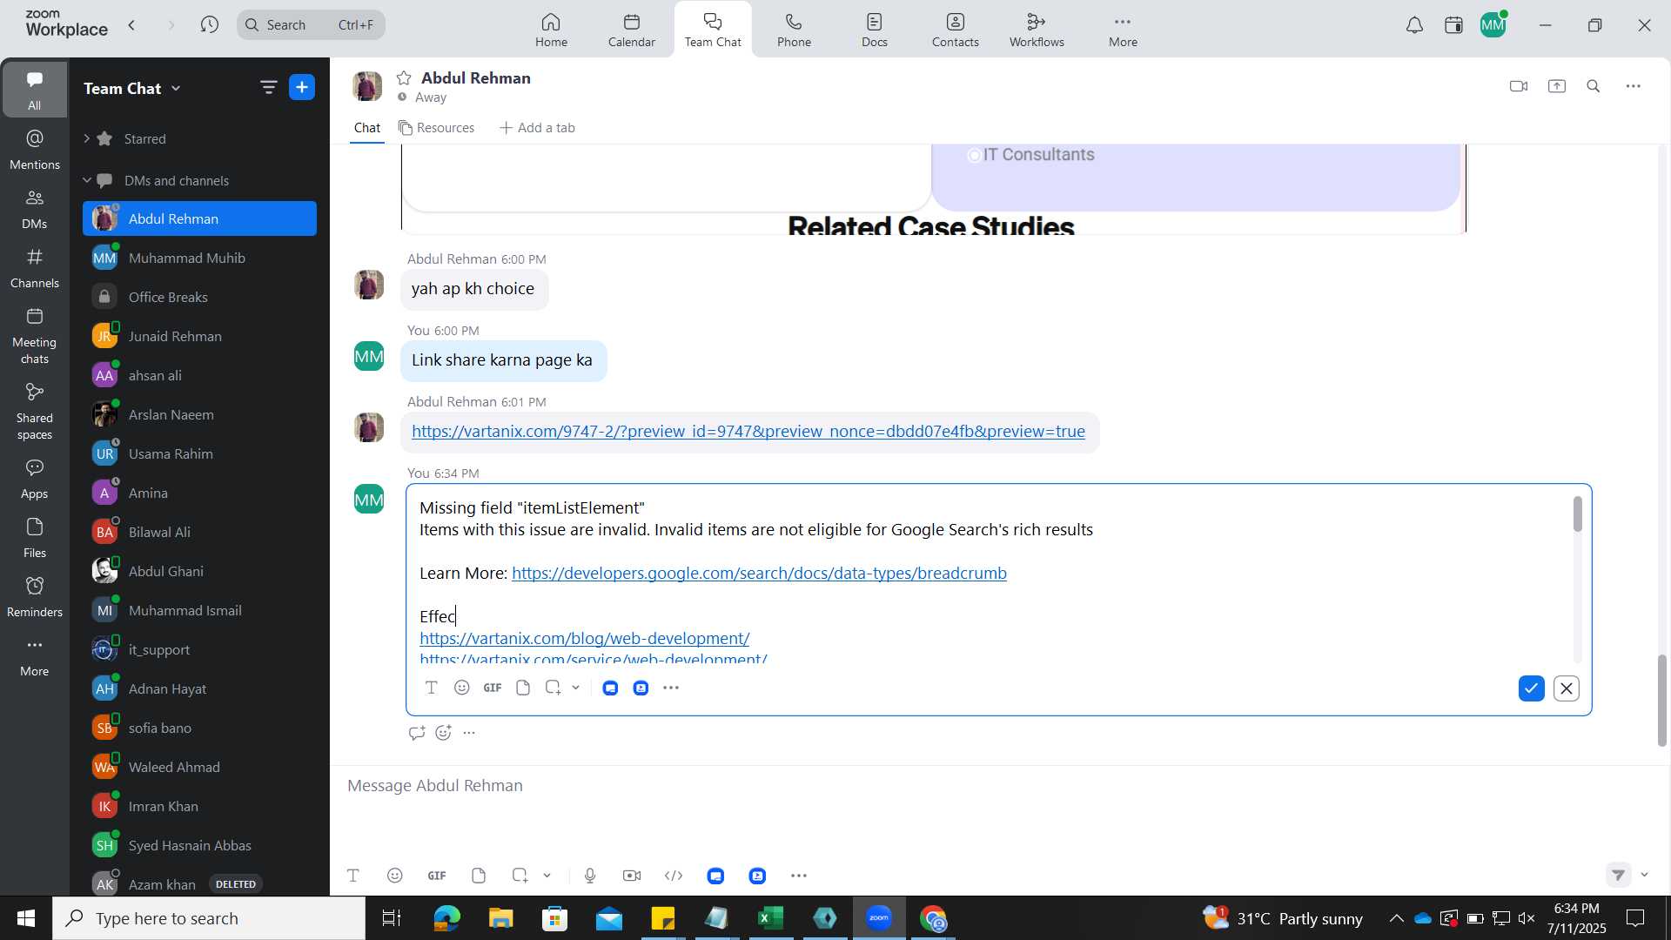The image size is (1671, 940).
Task: Open the Google breadcrumb docs link
Action: click(759, 573)
